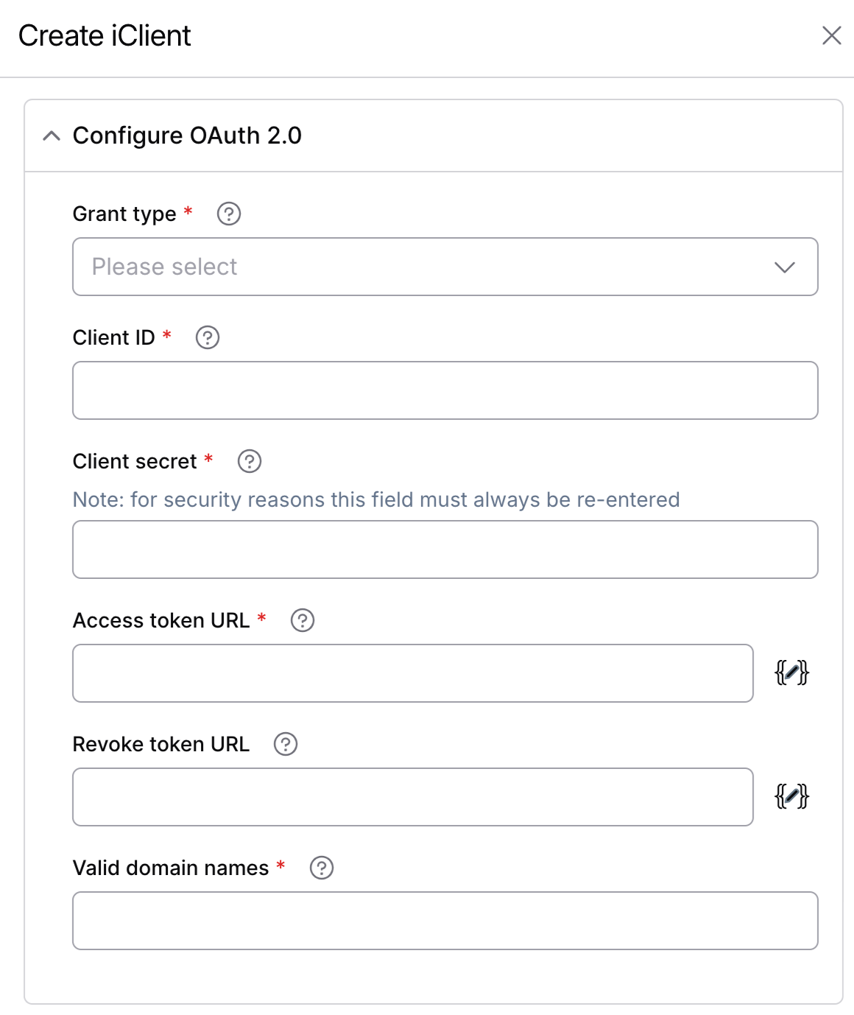Open handlebars editor for Access token URL
The height and width of the screenshot is (1015, 854).
pyautogui.click(x=791, y=672)
